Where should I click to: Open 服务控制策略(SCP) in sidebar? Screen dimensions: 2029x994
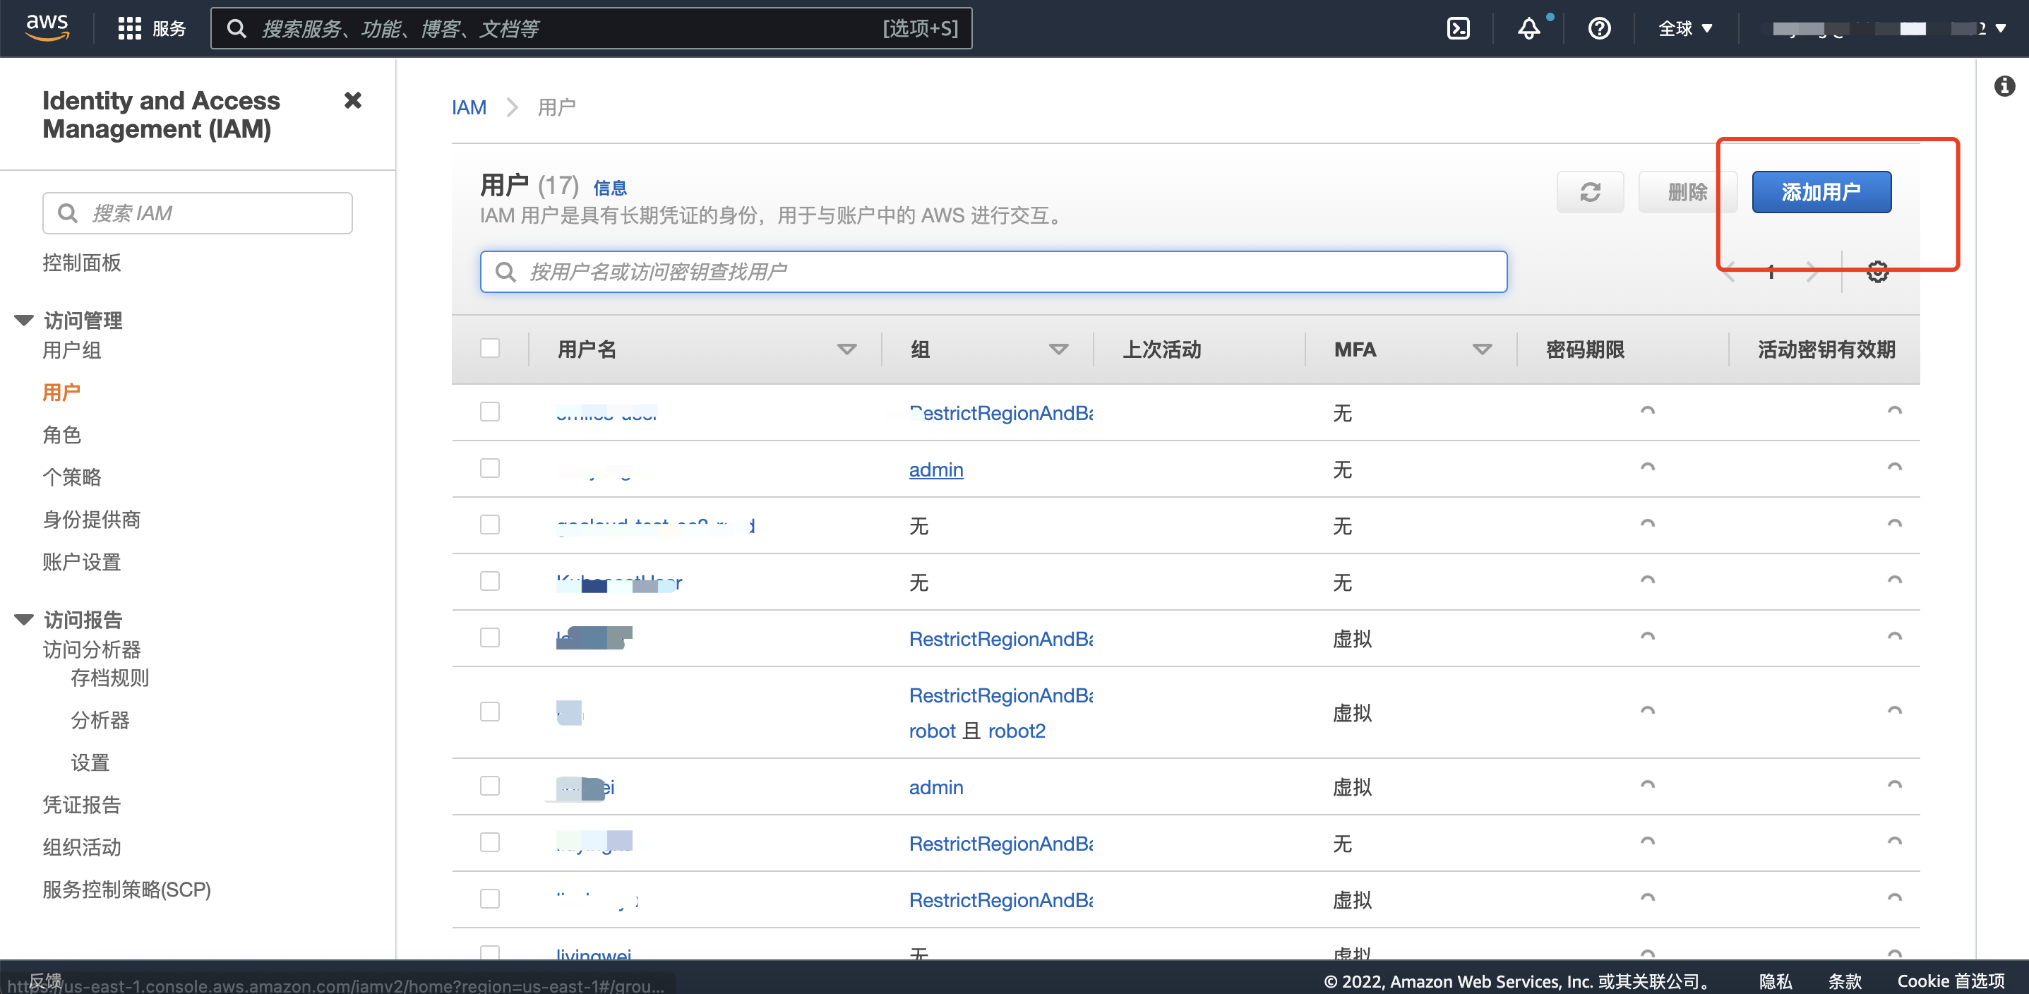127,890
